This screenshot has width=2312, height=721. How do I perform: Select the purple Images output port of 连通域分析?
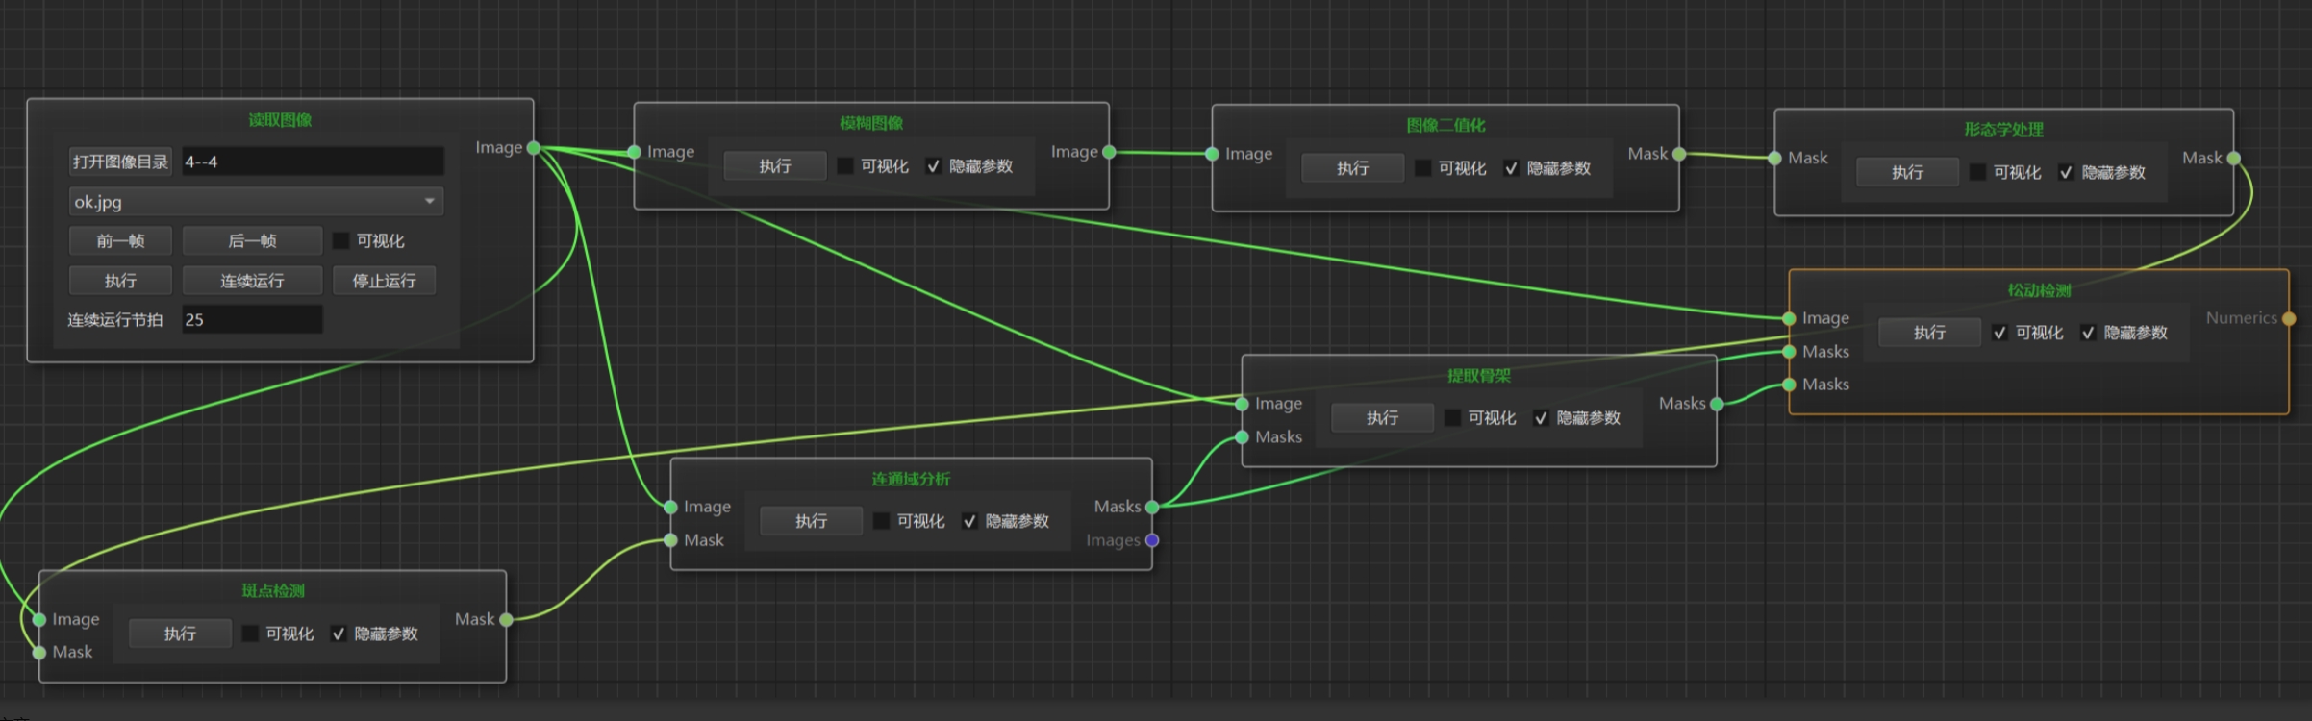pyautogui.click(x=1152, y=540)
